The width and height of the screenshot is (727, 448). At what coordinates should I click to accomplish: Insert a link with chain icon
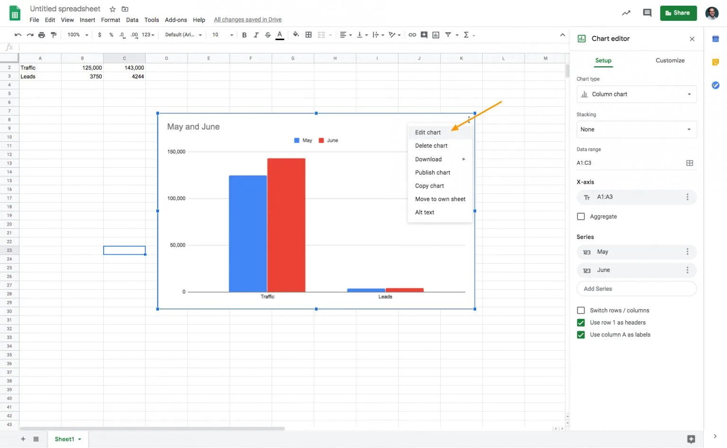pos(412,34)
